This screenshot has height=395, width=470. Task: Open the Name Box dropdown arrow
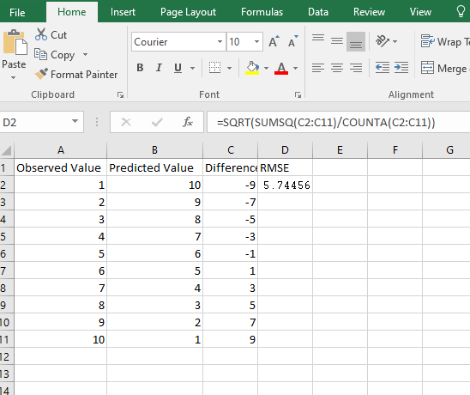pyautogui.click(x=75, y=122)
